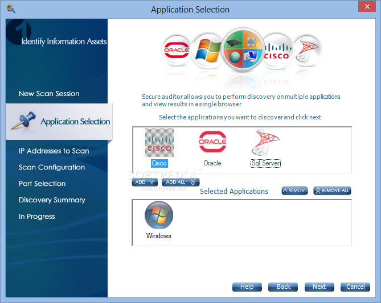Screen dimensions: 381x303
Task: Click the Sql Server label text
Action: coord(265,163)
